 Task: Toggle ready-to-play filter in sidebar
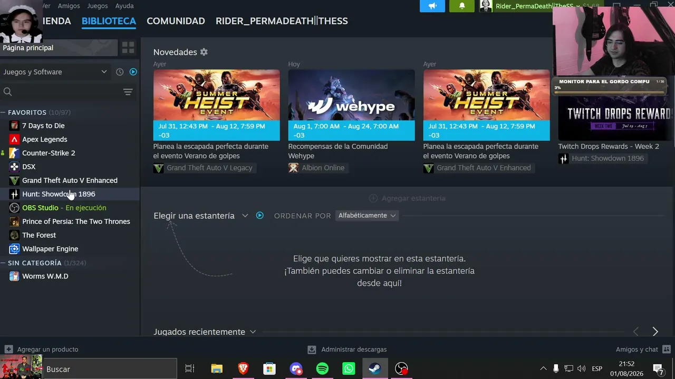(x=133, y=72)
